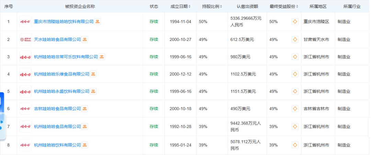
Task: Click 所属行业 column header
Action: (352, 7)
